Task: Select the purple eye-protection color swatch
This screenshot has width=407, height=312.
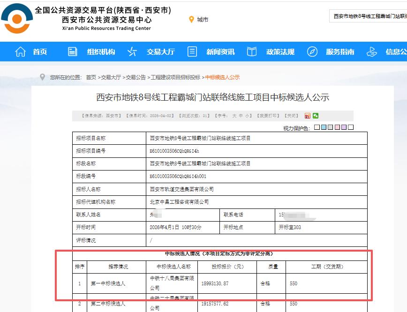Action: pos(344,127)
